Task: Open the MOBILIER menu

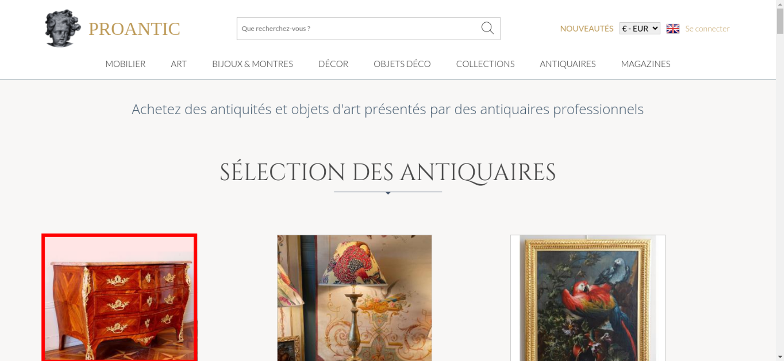Action: [125, 64]
